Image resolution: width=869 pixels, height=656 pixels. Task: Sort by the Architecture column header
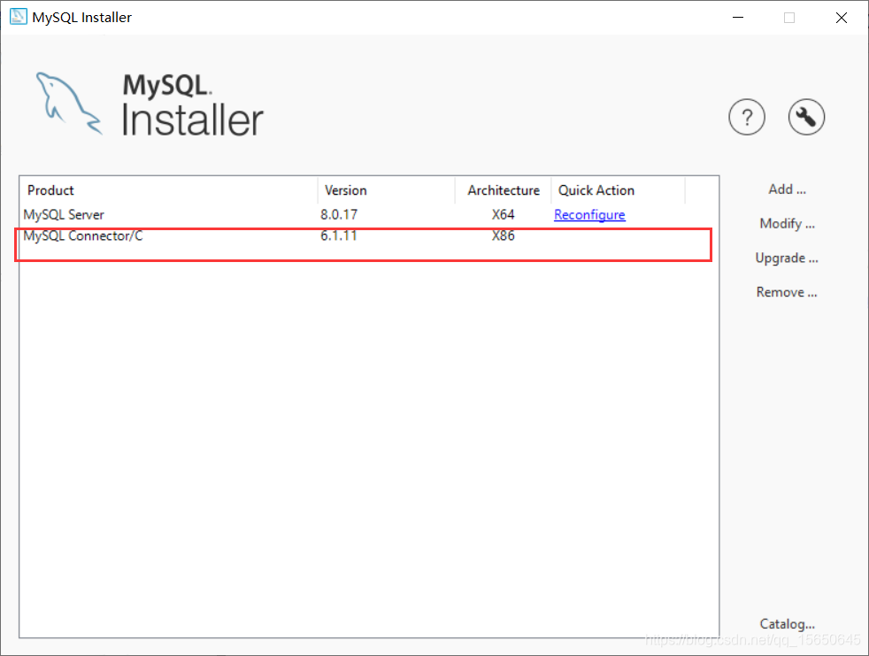coord(504,190)
